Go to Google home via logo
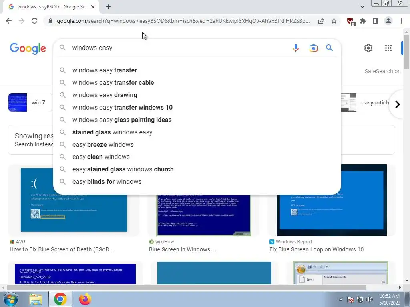Image resolution: width=410 pixels, height=307 pixels. [28, 48]
